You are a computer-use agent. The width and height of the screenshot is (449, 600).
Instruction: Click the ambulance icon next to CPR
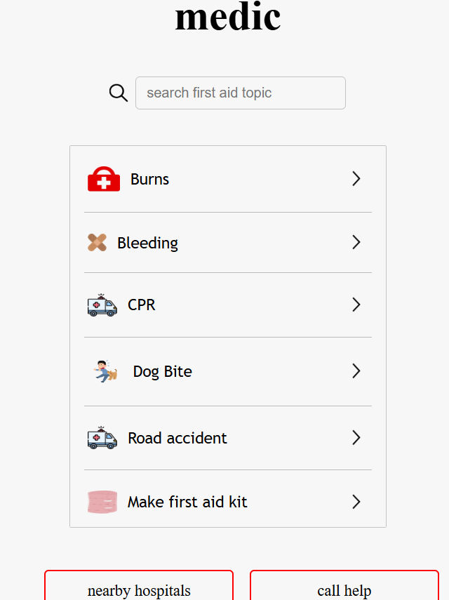pos(102,305)
